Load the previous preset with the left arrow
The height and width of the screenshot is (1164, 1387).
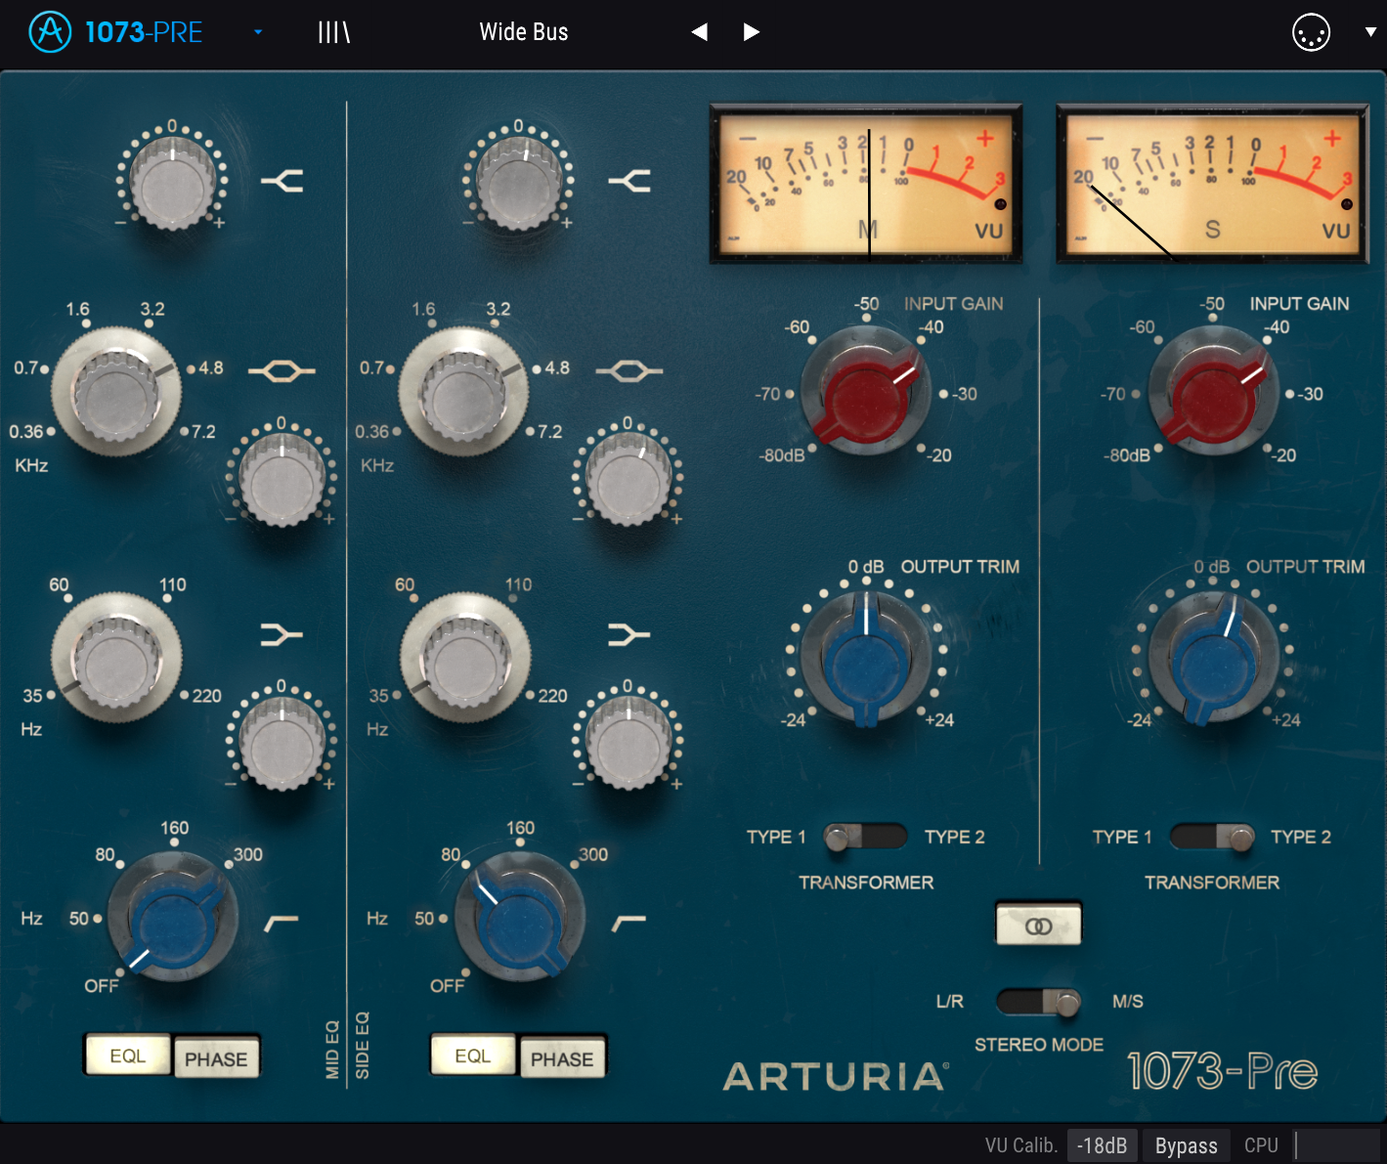(x=699, y=32)
